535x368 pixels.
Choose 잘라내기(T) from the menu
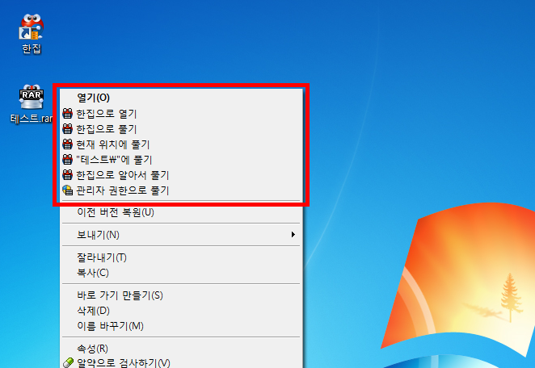(x=181, y=257)
